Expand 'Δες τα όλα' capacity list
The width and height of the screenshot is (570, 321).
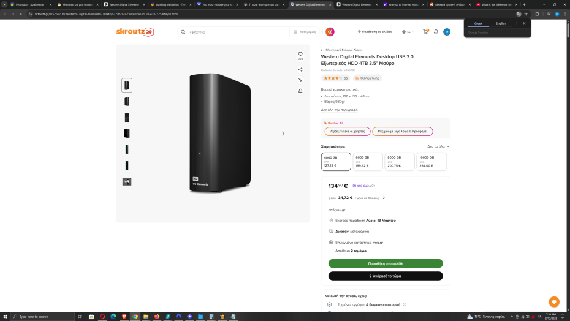click(x=438, y=146)
